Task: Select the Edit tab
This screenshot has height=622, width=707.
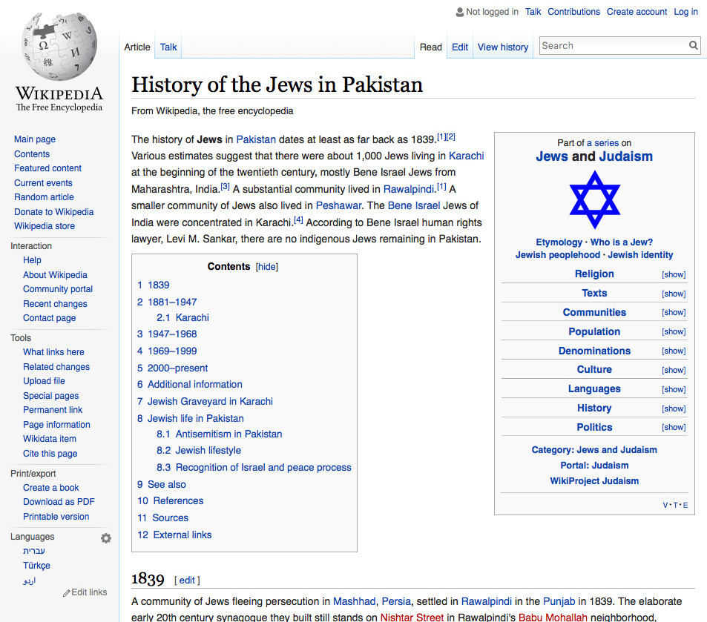Action: [x=460, y=47]
